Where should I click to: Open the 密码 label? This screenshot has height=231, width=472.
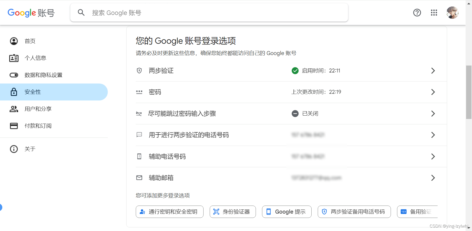tap(155, 92)
